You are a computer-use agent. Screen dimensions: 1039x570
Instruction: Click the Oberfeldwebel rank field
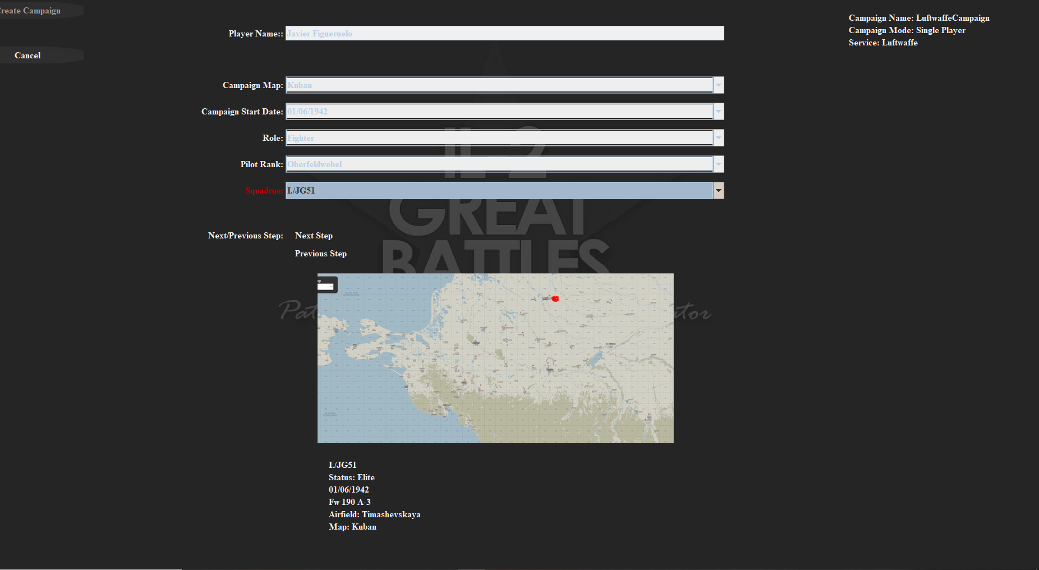499,164
